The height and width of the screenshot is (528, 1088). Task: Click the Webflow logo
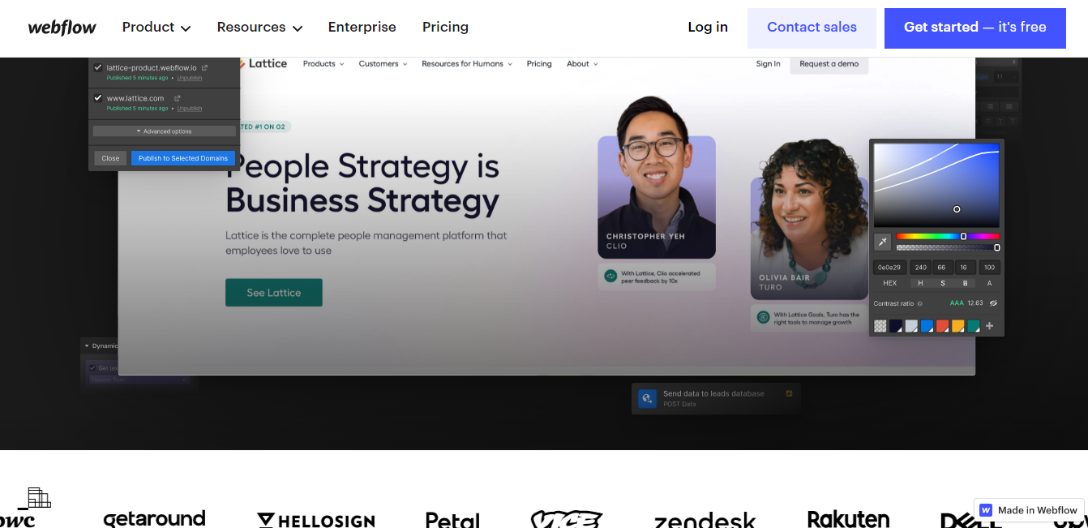(x=62, y=28)
